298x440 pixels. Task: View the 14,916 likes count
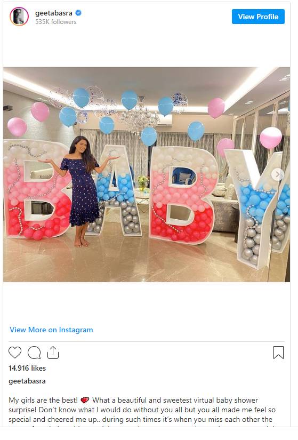27,368
